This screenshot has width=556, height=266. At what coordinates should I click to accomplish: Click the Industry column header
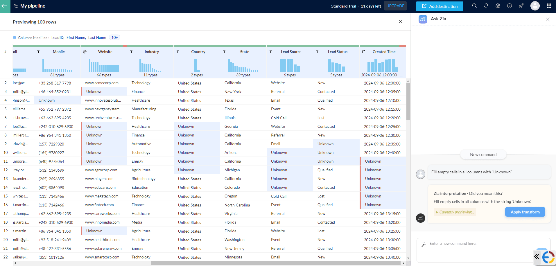pos(152,52)
